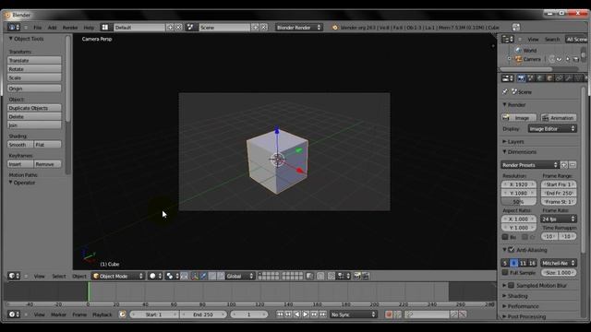Open Mitchell-Netravali filter dropdown
This screenshot has height=332, width=591.
559,263
